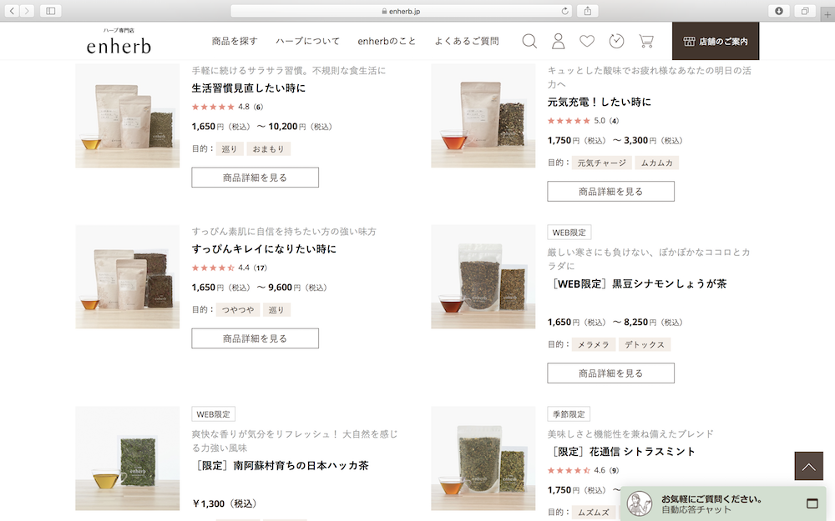The height and width of the screenshot is (521, 835).
Task: Click the 季節限定 badge
Action: [x=569, y=414]
